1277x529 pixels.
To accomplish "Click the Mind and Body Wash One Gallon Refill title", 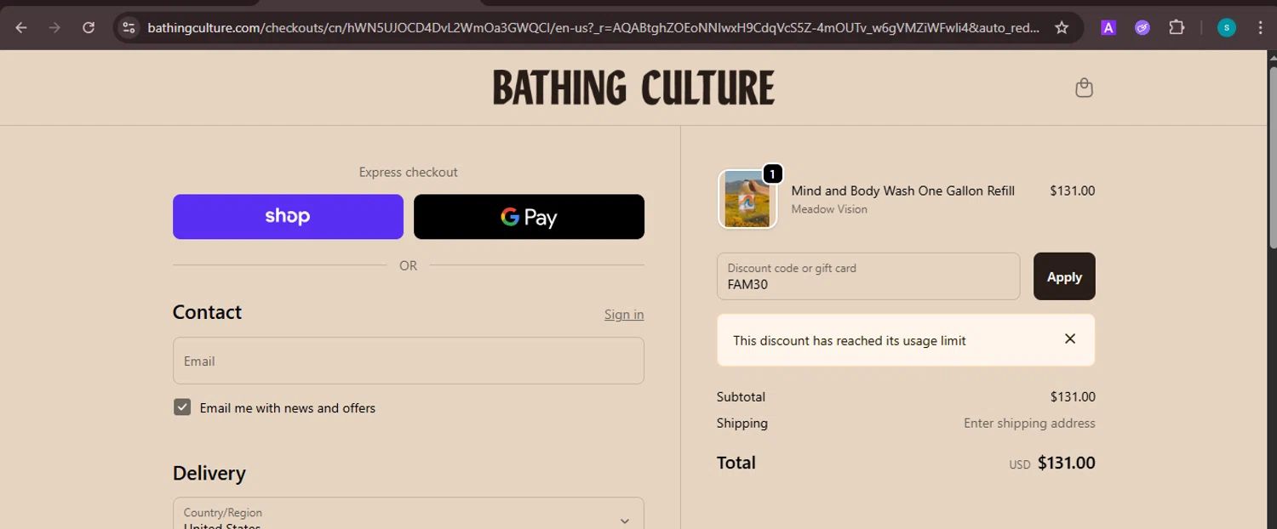I will pos(902,191).
